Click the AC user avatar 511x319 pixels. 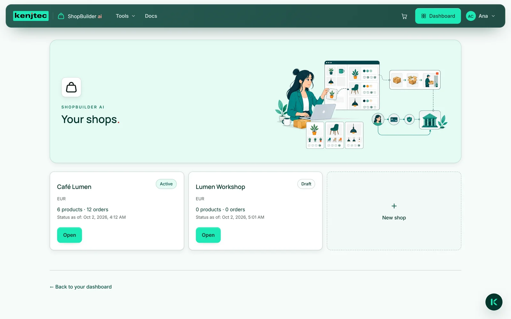pyautogui.click(x=471, y=16)
